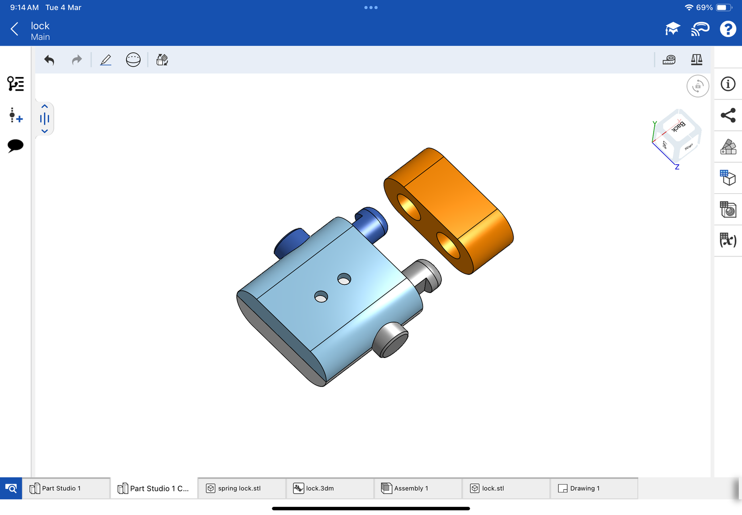This screenshot has height=515, width=742.
Task: Open mass properties scale icon
Action: click(696, 60)
